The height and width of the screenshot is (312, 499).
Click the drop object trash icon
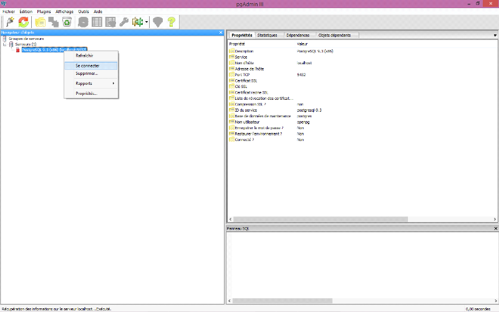click(67, 22)
